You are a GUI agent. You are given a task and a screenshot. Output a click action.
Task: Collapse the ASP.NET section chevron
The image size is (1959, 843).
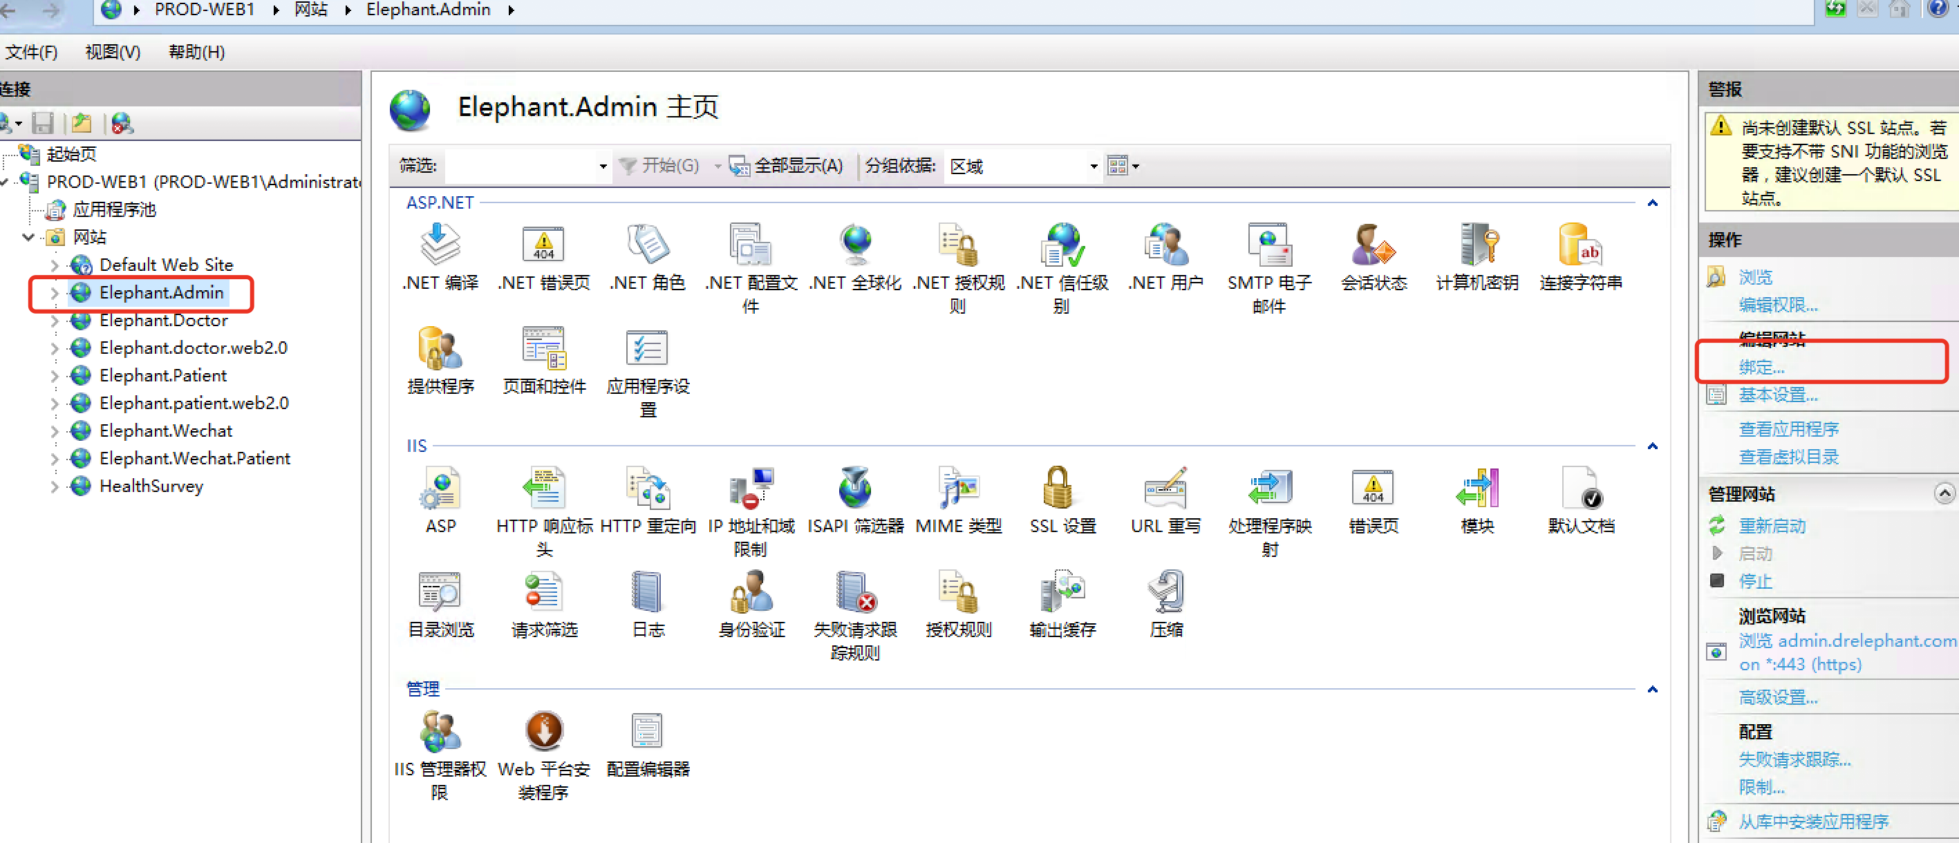point(1653,203)
